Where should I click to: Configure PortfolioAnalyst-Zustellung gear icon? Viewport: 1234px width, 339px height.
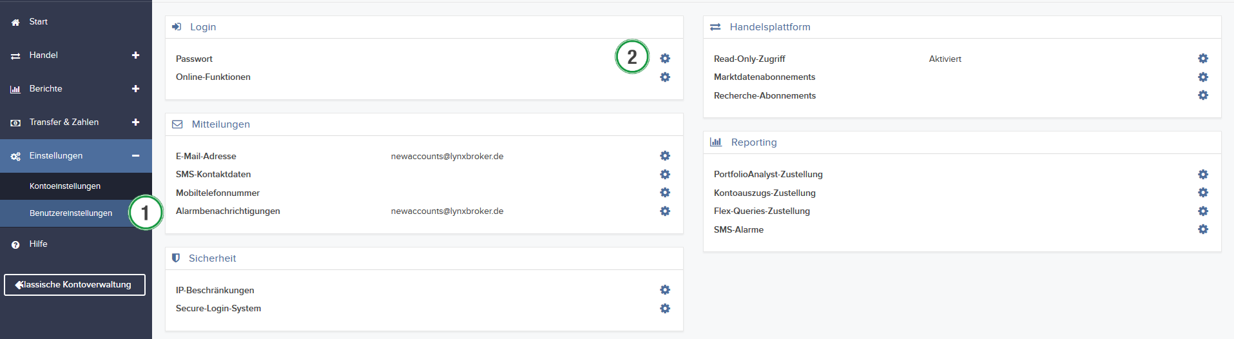click(1203, 174)
